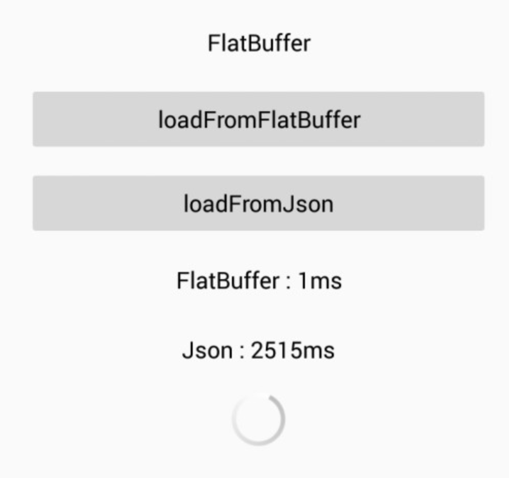Start loading data from FlatBuffer
The height and width of the screenshot is (478, 509).
(x=259, y=119)
